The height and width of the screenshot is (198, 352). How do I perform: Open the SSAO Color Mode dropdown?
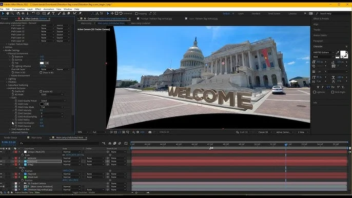pos(52,107)
